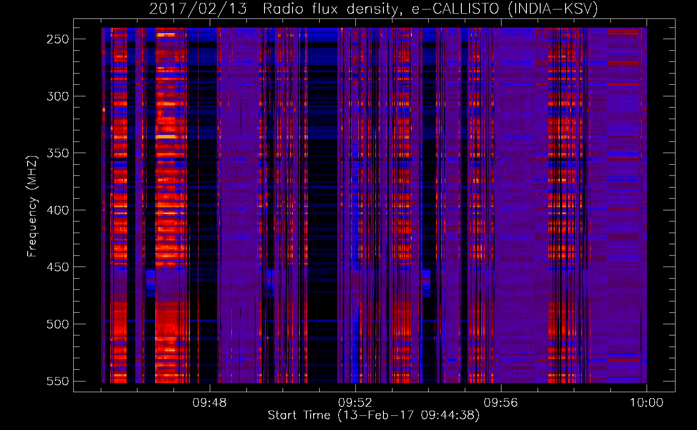Click the 550 frequency tick label
This screenshot has height=430, width=697.
pos(58,381)
